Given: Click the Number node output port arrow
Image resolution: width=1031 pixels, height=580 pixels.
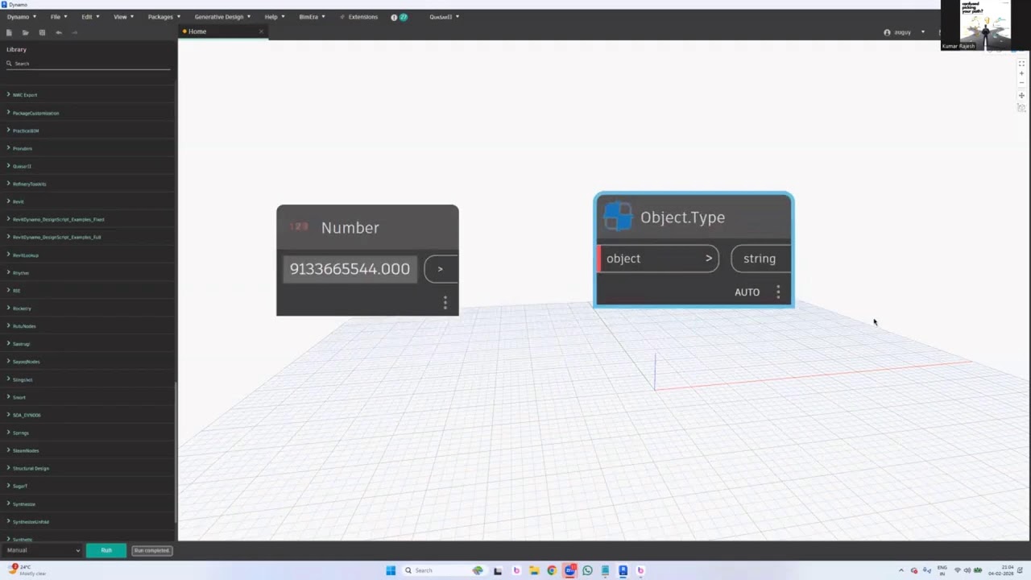Looking at the screenshot, I should click(x=441, y=269).
